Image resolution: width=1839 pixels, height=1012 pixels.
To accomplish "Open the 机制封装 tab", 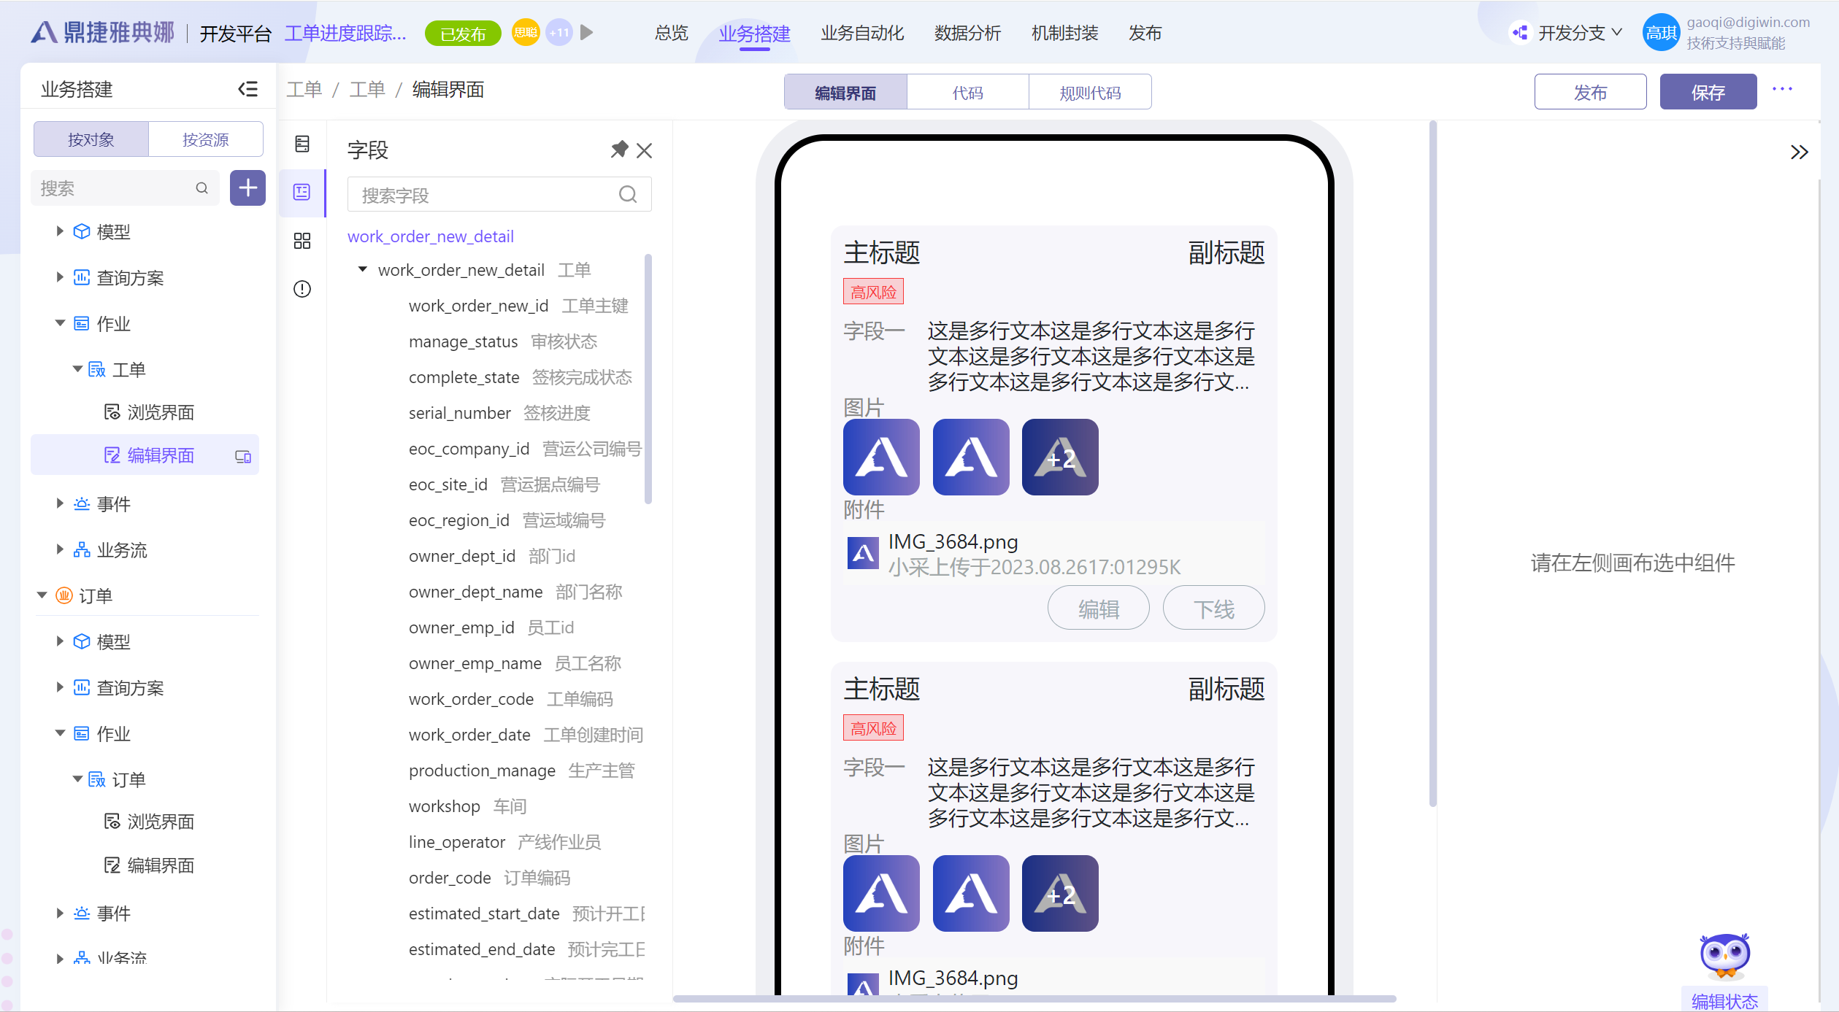I will point(1064,33).
